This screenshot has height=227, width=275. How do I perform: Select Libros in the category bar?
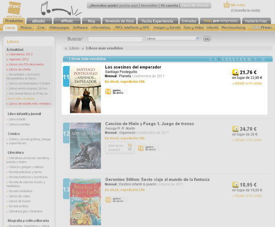pos(10,28)
